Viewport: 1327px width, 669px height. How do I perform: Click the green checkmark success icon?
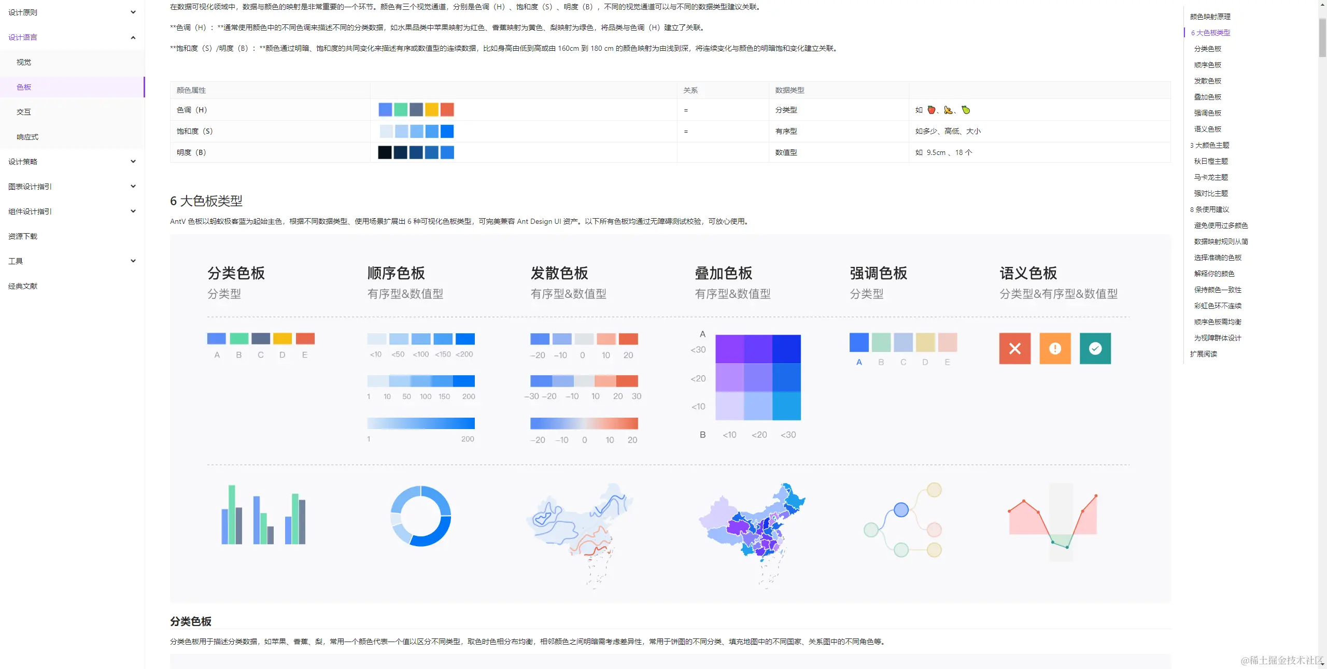pyautogui.click(x=1095, y=348)
